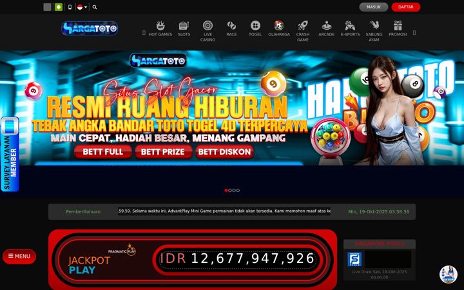Click the IDR jackpot amount display
The height and width of the screenshot is (290, 464).
coord(237,258)
